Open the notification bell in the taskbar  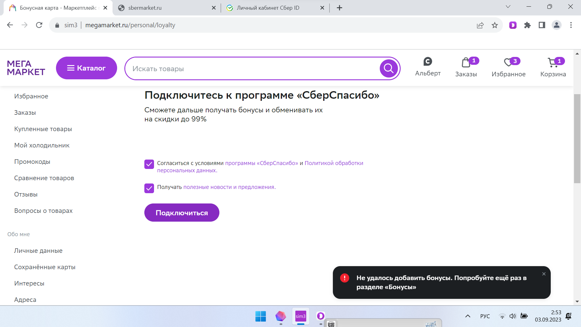[x=569, y=316]
